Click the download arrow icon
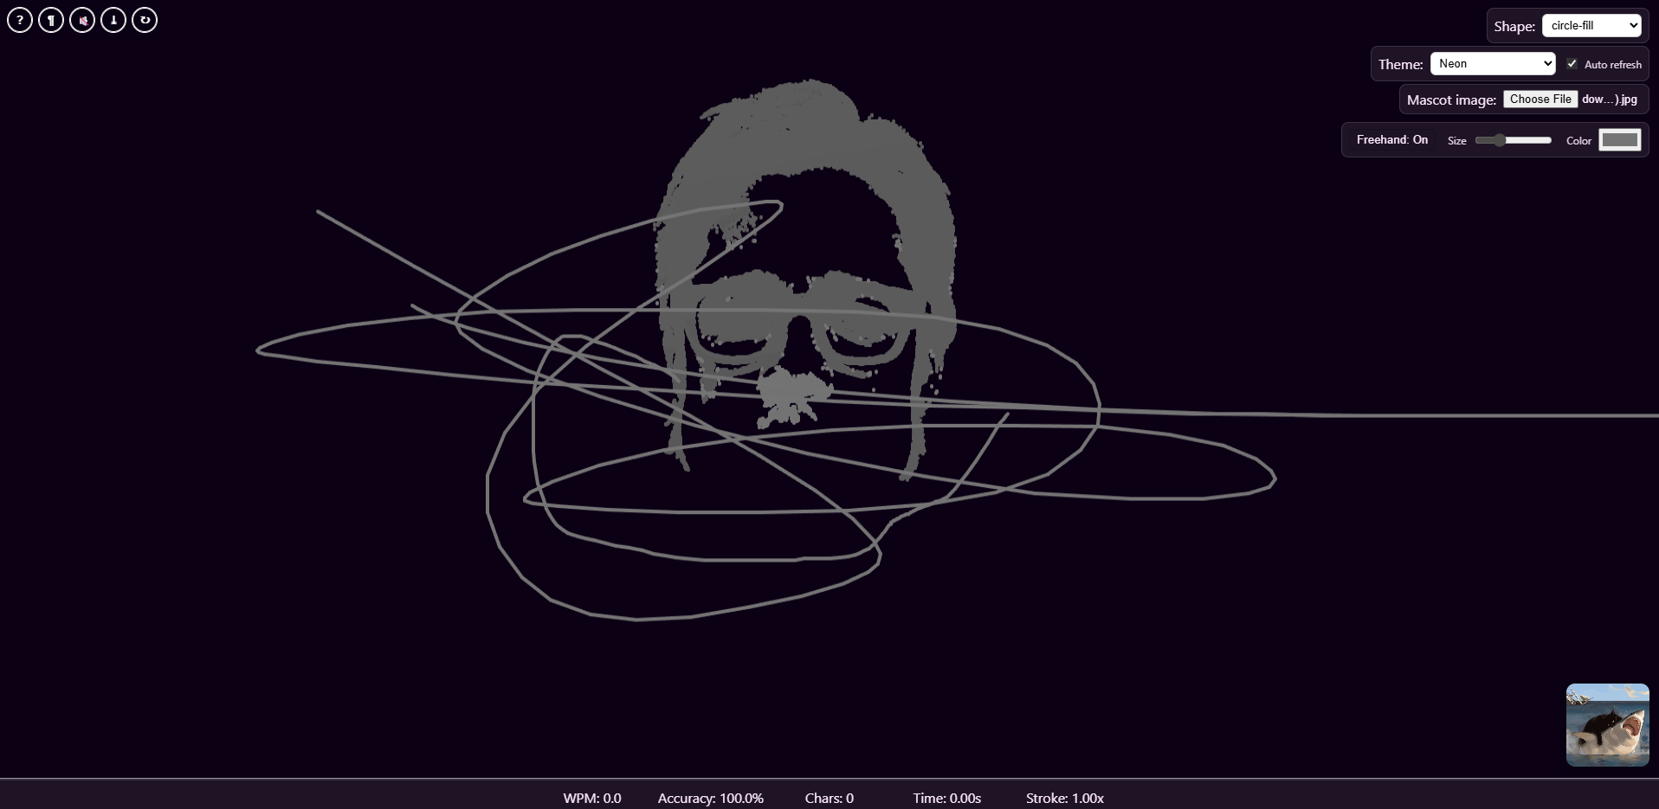The image size is (1659, 809). point(113,20)
